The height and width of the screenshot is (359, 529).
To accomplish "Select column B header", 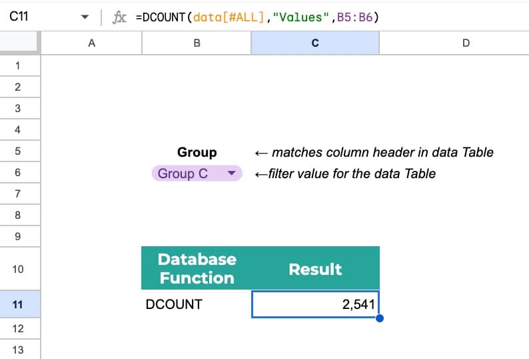I will pos(197,43).
